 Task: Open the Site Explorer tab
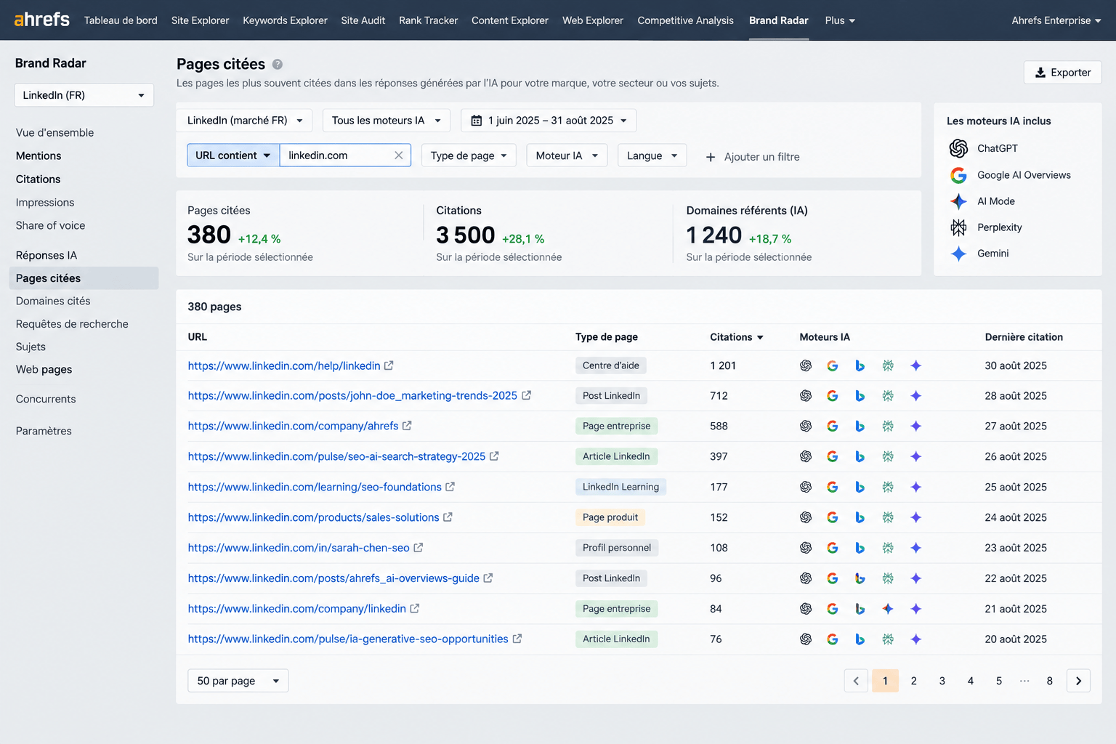(200, 20)
